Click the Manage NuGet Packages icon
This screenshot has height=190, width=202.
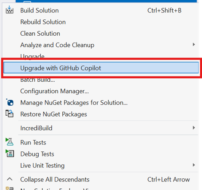(x=10, y=102)
